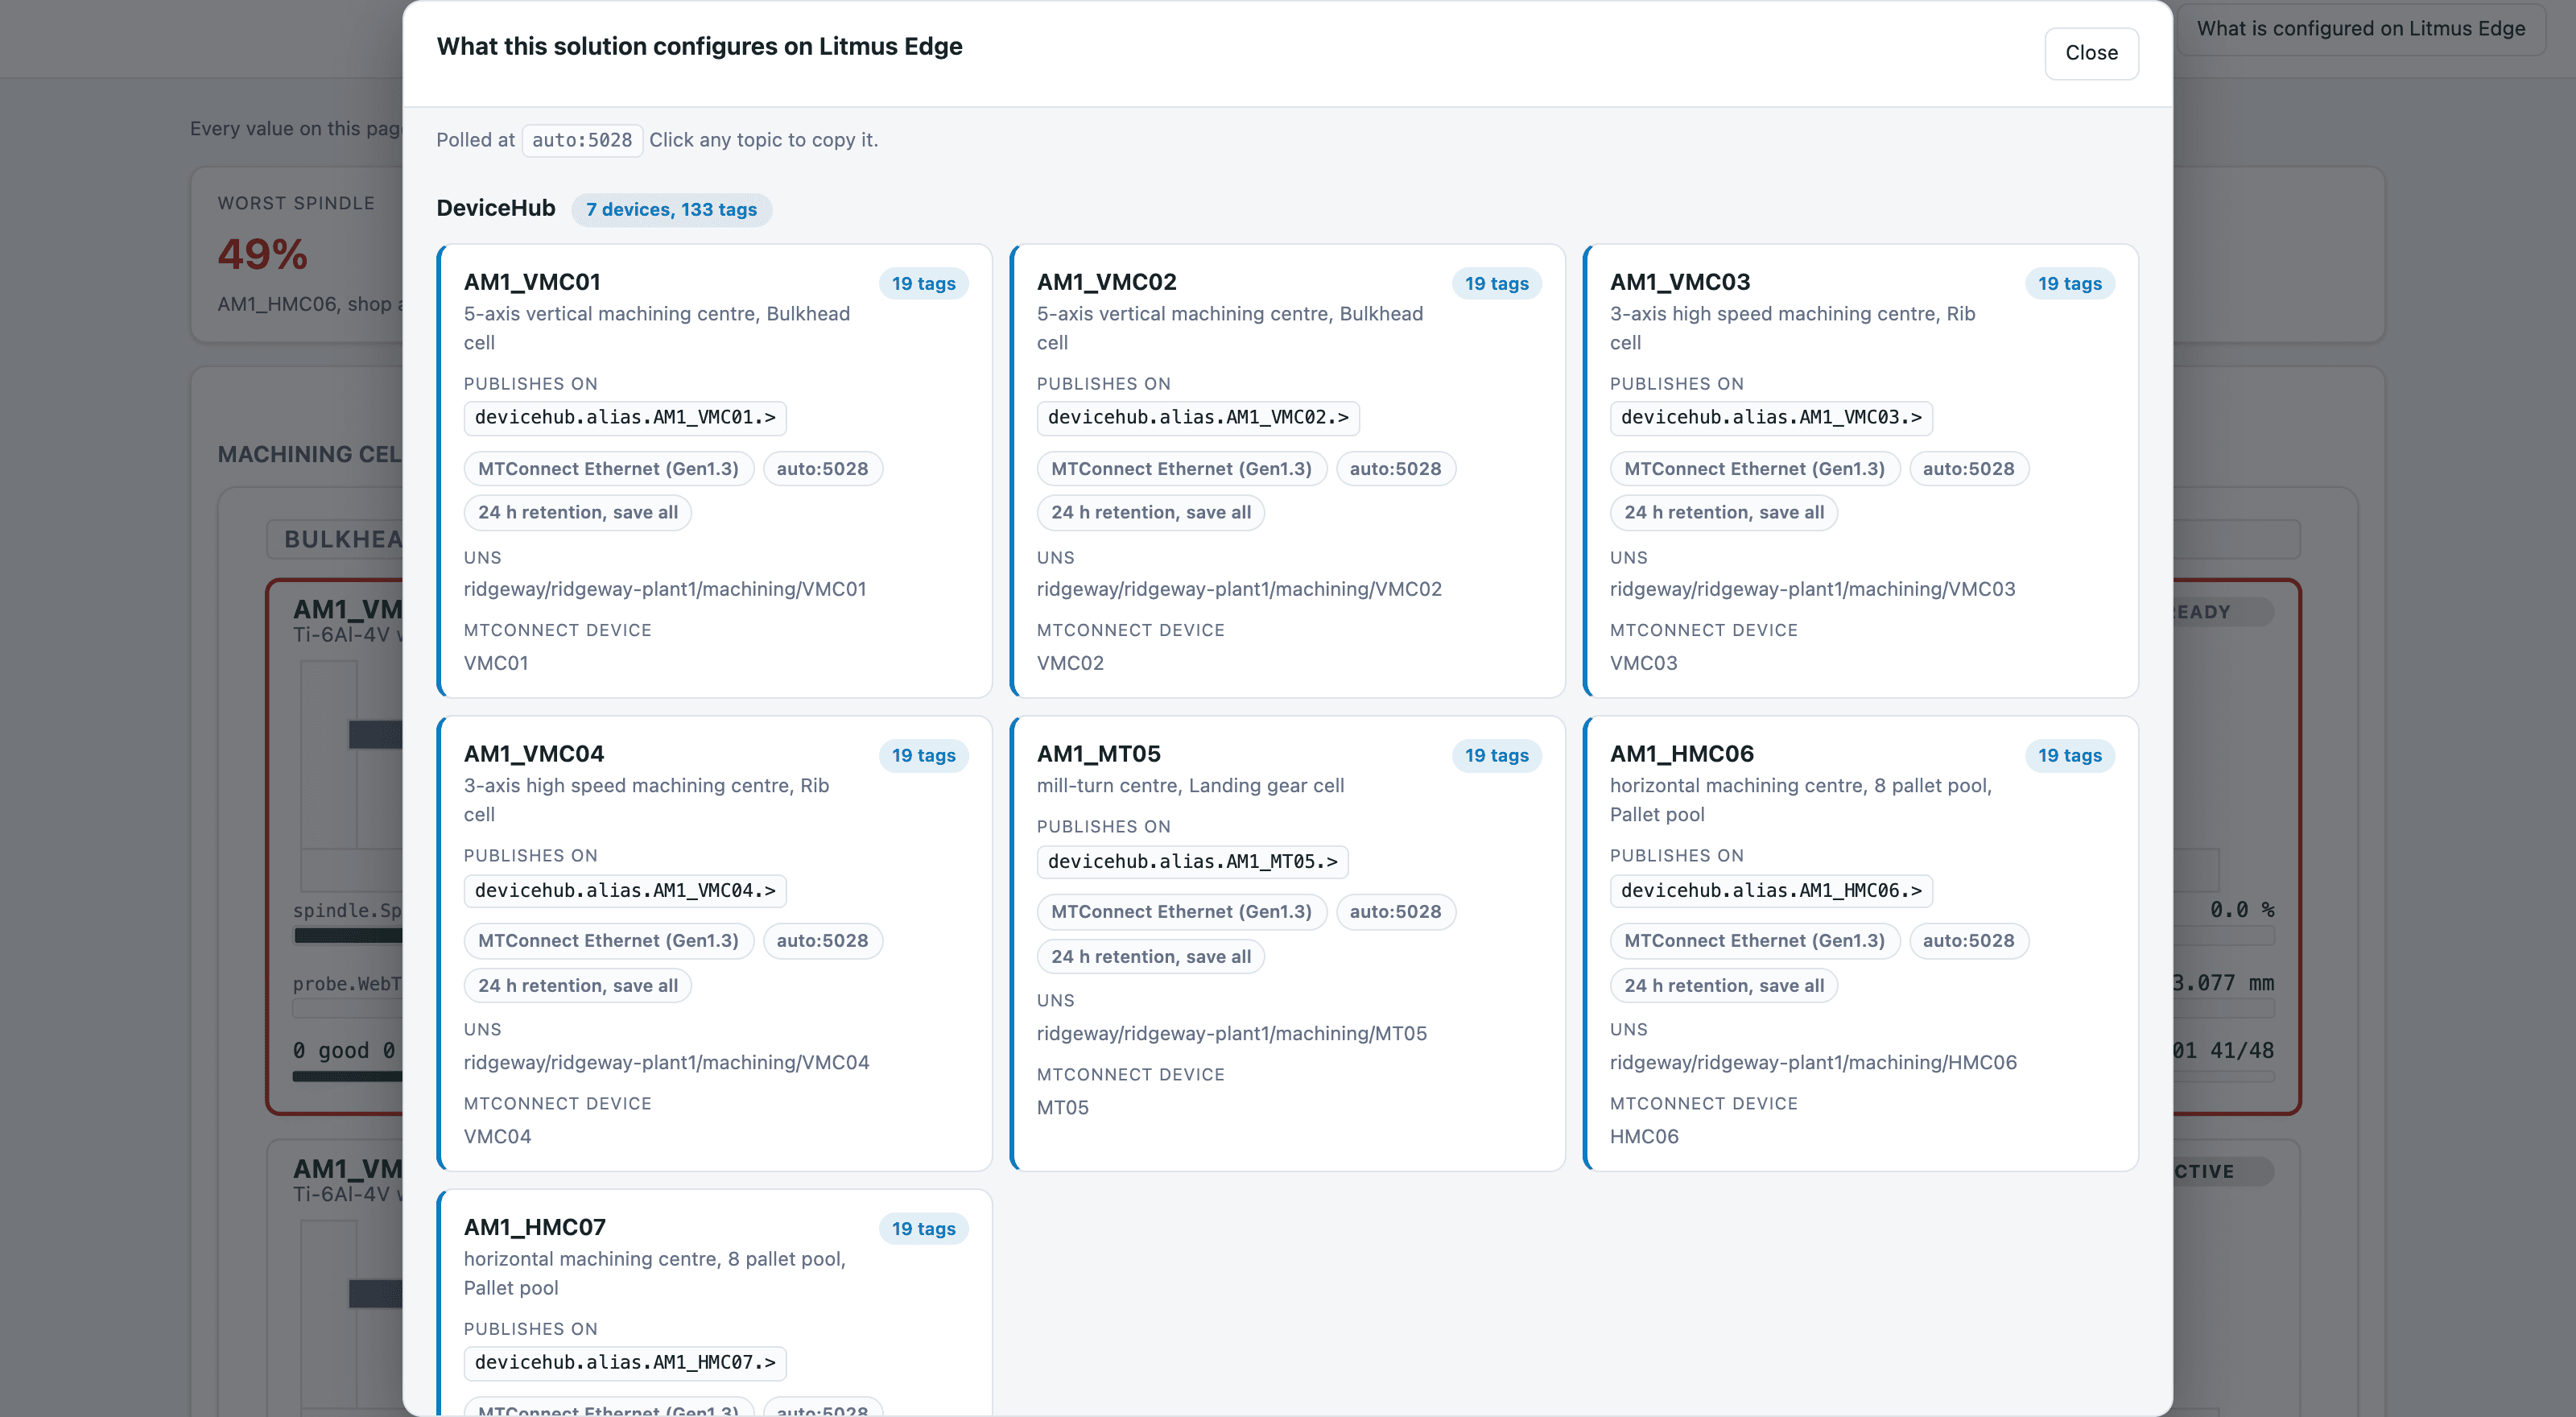Viewport: 2576px width, 1417px height.
Task: Copy topic devicehub.alias.AM1_VMC04.>
Action: click(625, 890)
